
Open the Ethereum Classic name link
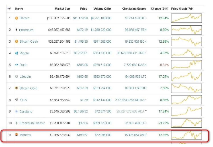(32, 123)
